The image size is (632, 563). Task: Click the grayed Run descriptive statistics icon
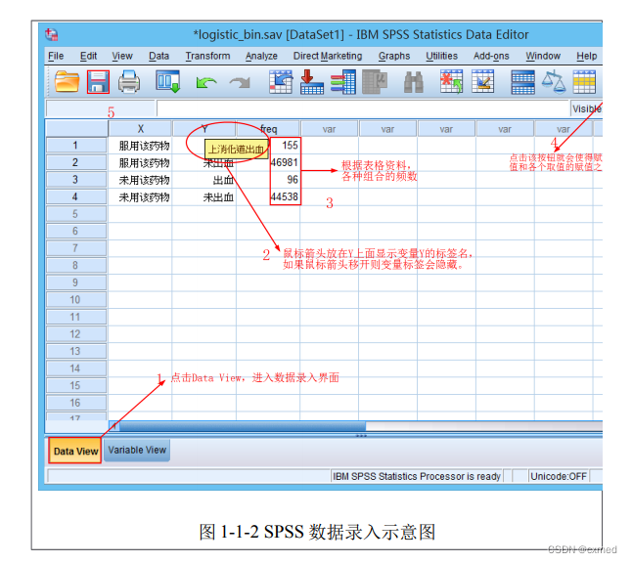[x=375, y=82]
